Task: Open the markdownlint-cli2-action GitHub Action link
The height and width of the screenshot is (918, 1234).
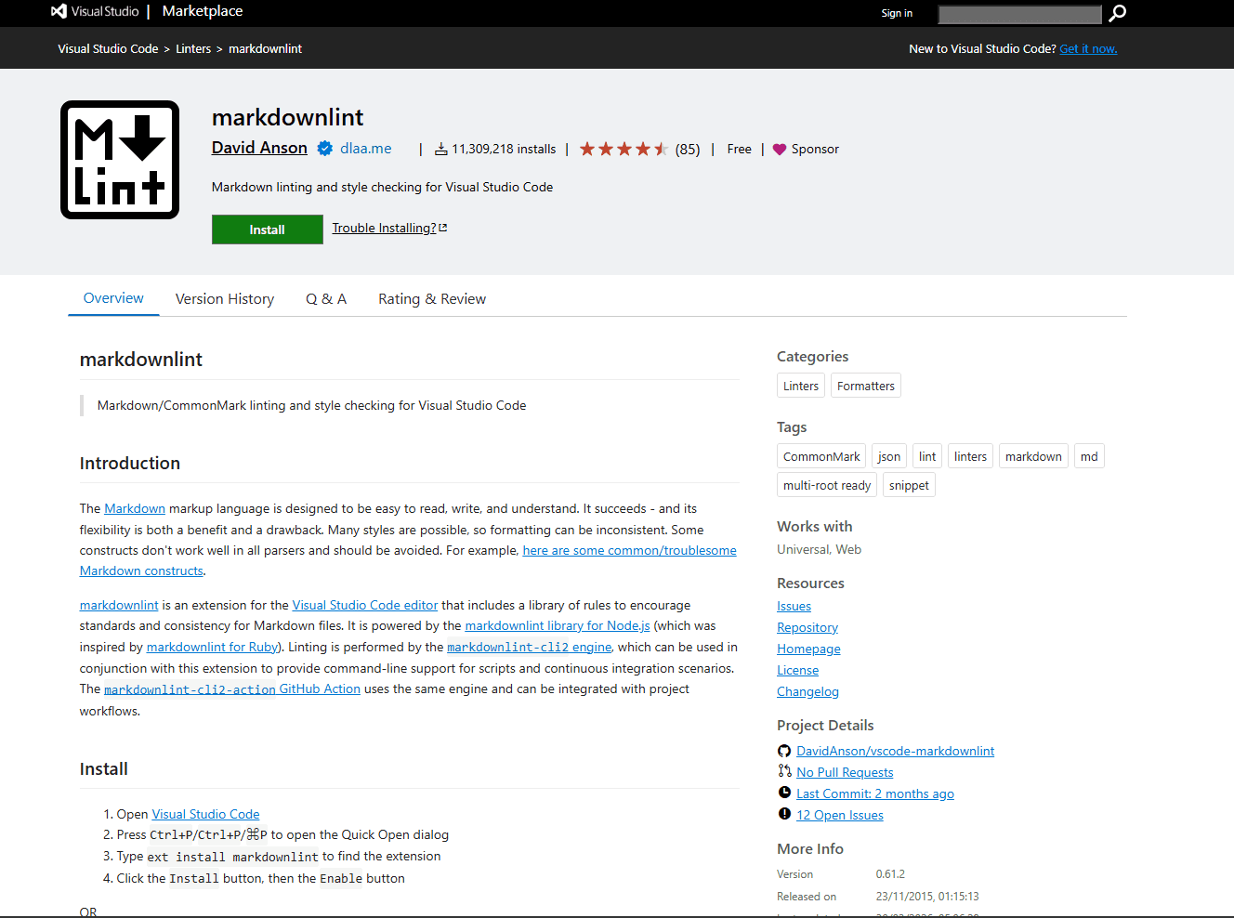Action: pyautogui.click(x=232, y=688)
